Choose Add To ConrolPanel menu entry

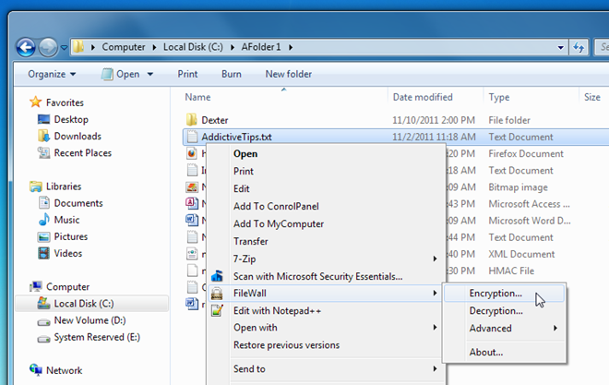[x=276, y=206]
